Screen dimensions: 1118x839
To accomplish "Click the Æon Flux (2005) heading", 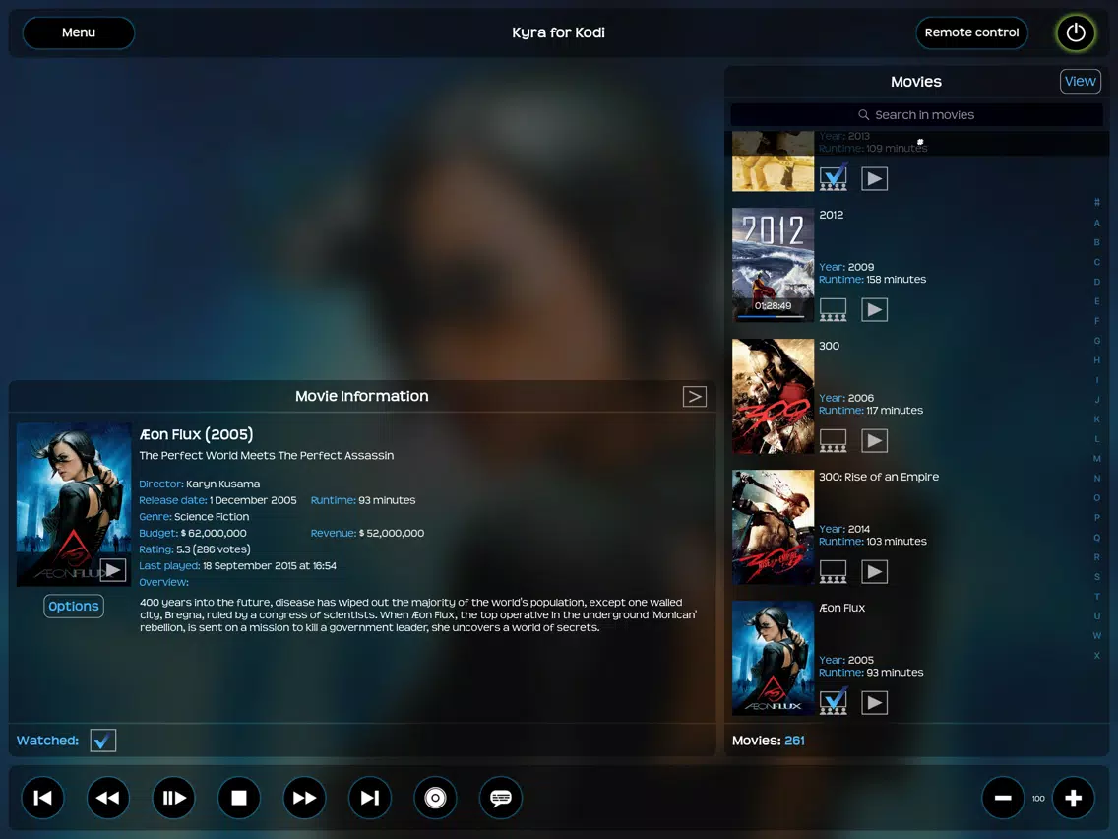I will (196, 434).
